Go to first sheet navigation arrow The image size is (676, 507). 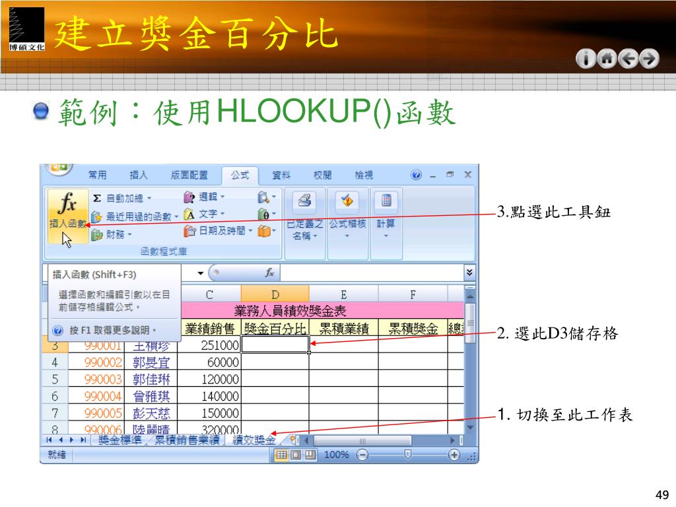click(49, 440)
